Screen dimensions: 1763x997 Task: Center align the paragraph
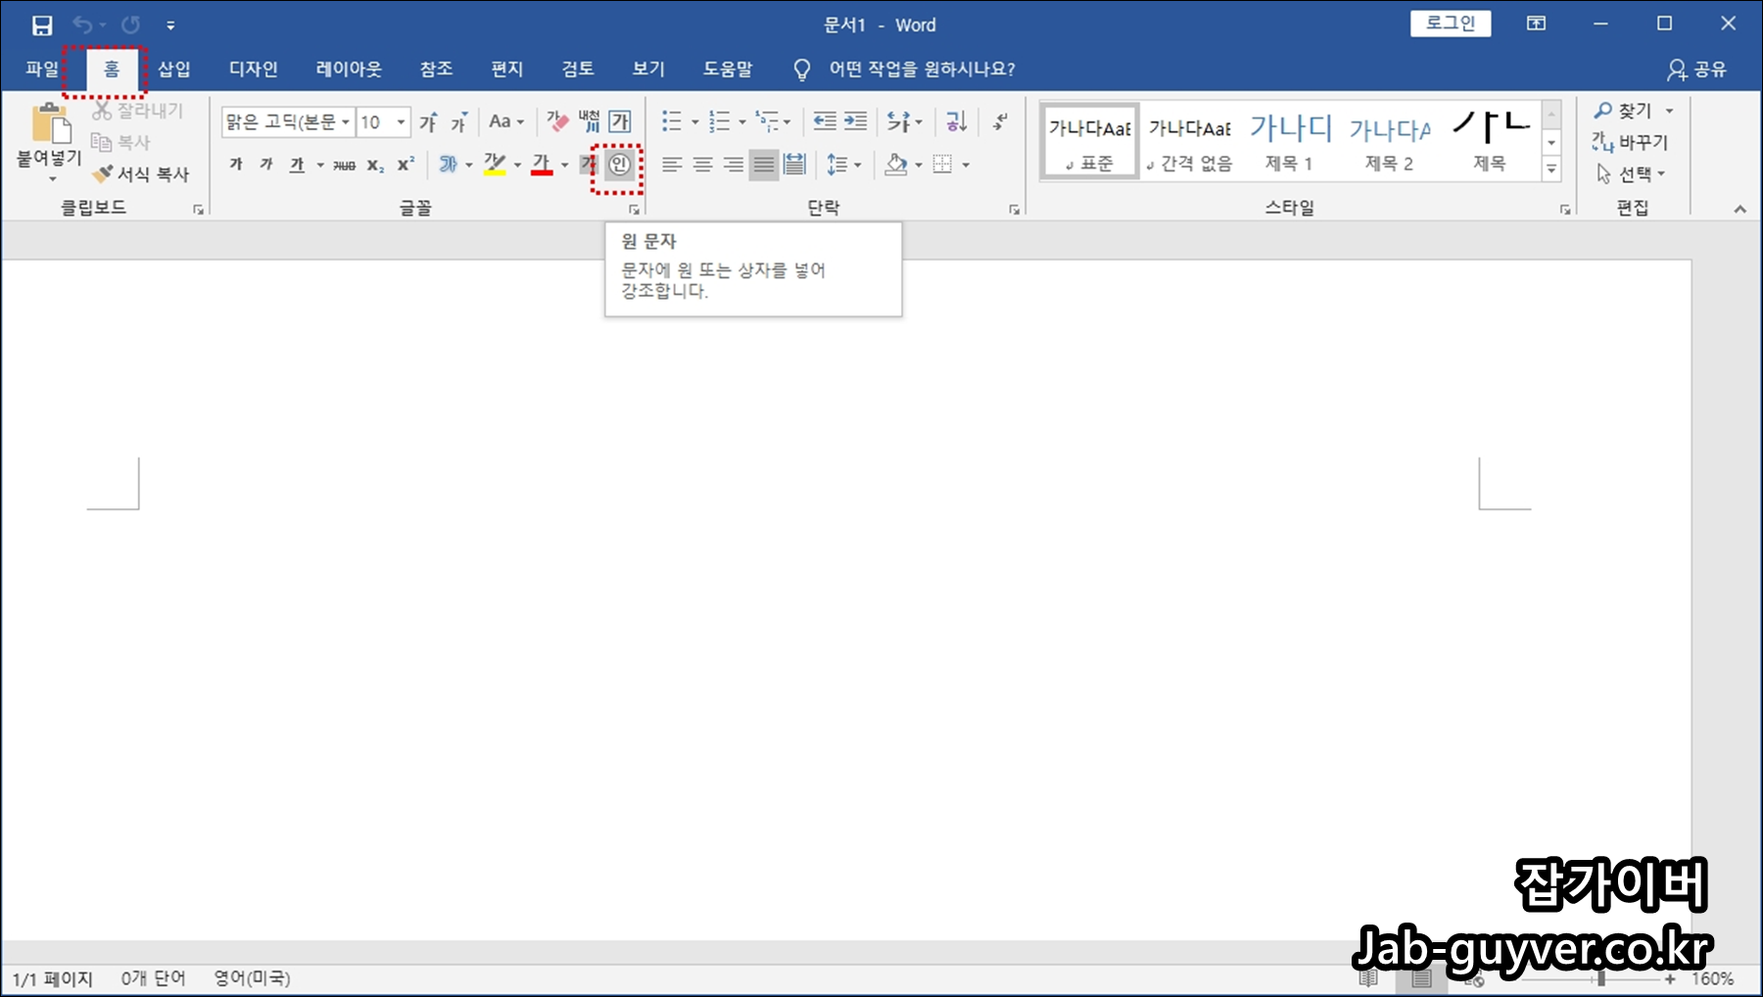pyautogui.click(x=701, y=165)
